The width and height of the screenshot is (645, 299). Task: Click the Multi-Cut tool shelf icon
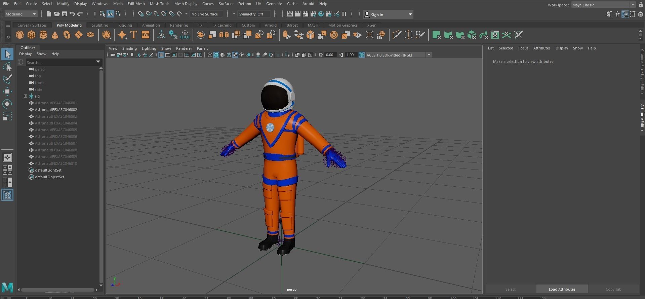click(x=397, y=35)
